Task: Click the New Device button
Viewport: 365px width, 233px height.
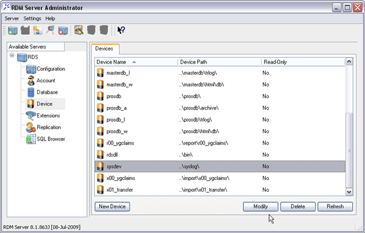Action: click(x=112, y=206)
